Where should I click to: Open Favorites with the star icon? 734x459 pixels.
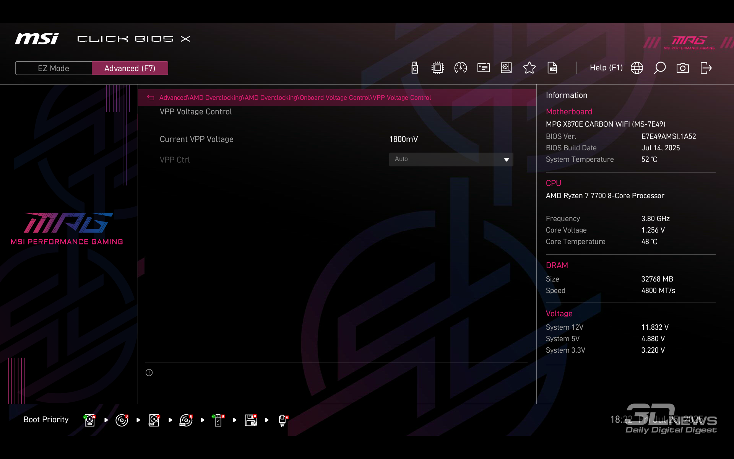(x=529, y=68)
